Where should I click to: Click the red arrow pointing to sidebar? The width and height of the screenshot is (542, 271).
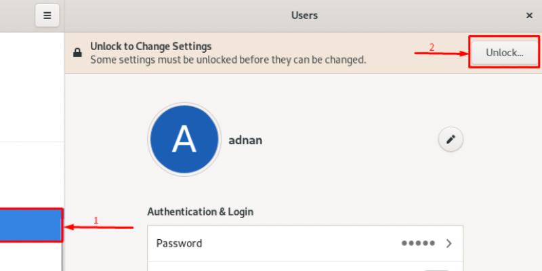pyautogui.click(x=99, y=226)
